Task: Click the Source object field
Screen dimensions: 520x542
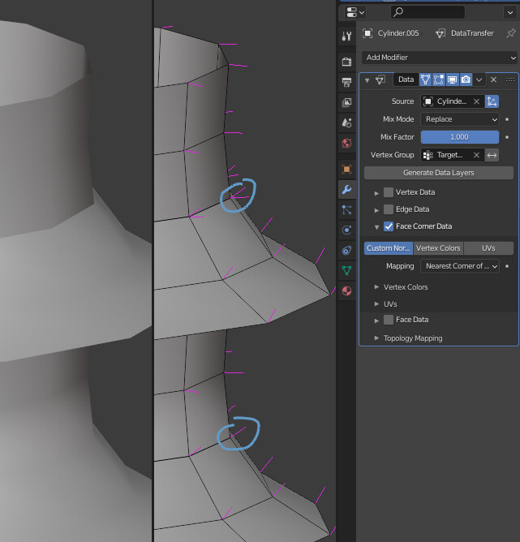Action: [x=453, y=101]
